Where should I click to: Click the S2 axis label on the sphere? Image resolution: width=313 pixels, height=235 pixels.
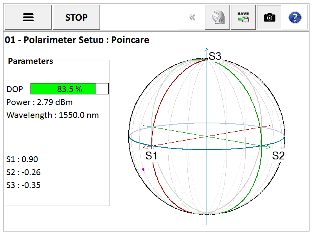[278, 155]
